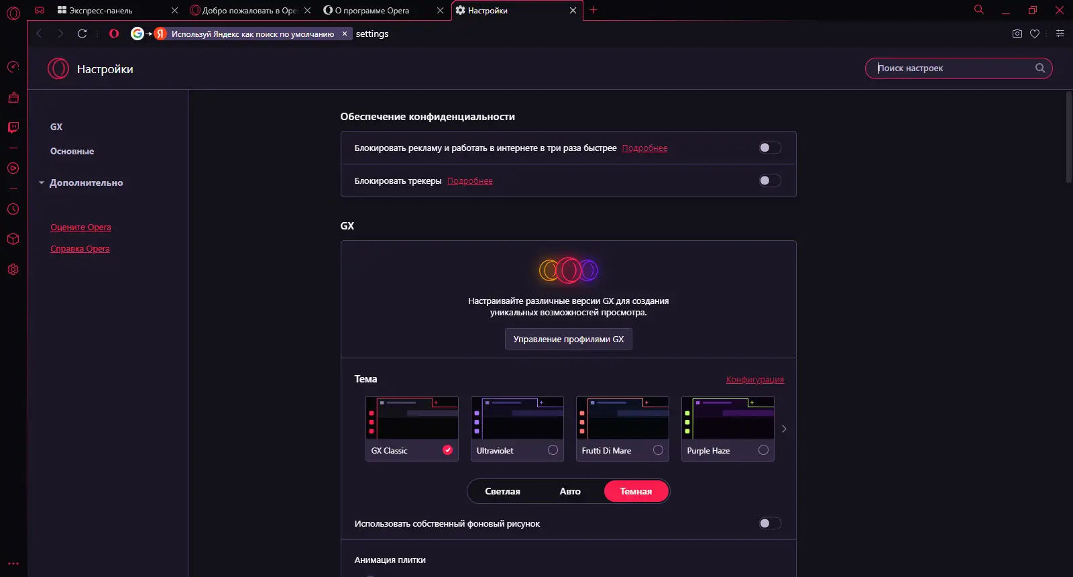The width and height of the screenshot is (1073, 577).
Task: Open GX Control in the sidebar
Action: [x=13, y=66]
